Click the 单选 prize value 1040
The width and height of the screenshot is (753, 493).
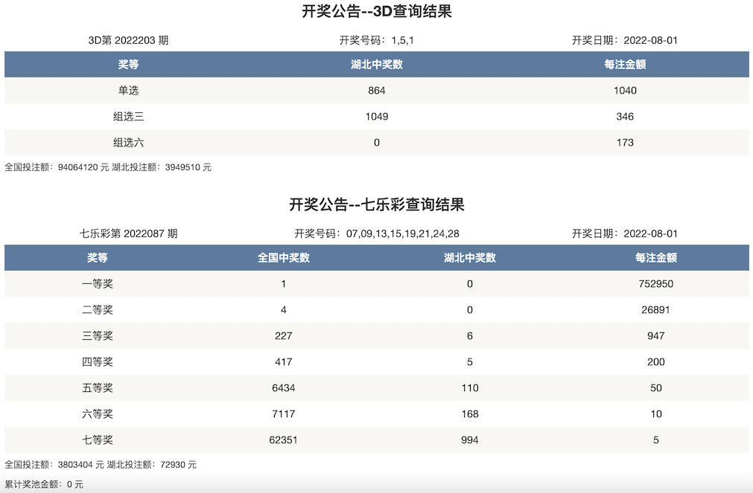(x=625, y=91)
